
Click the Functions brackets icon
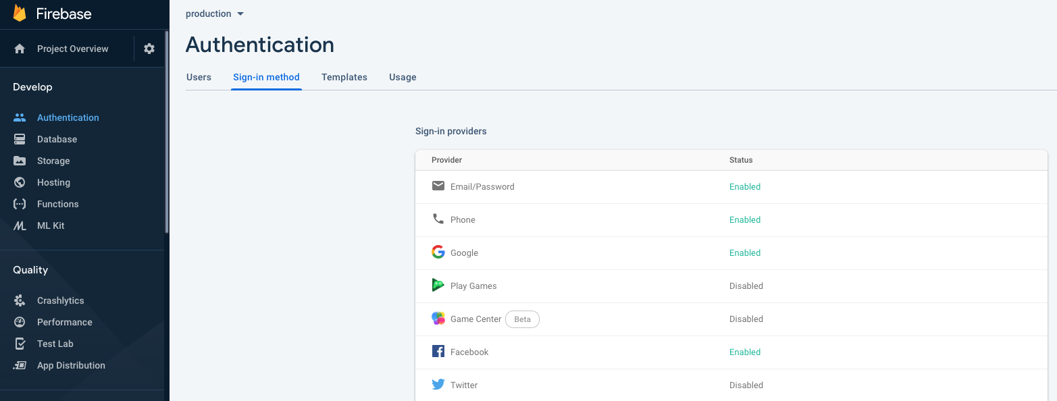pos(20,204)
